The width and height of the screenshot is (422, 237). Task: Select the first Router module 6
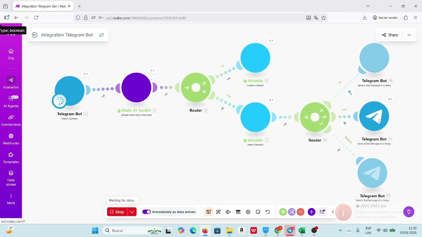click(196, 88)
